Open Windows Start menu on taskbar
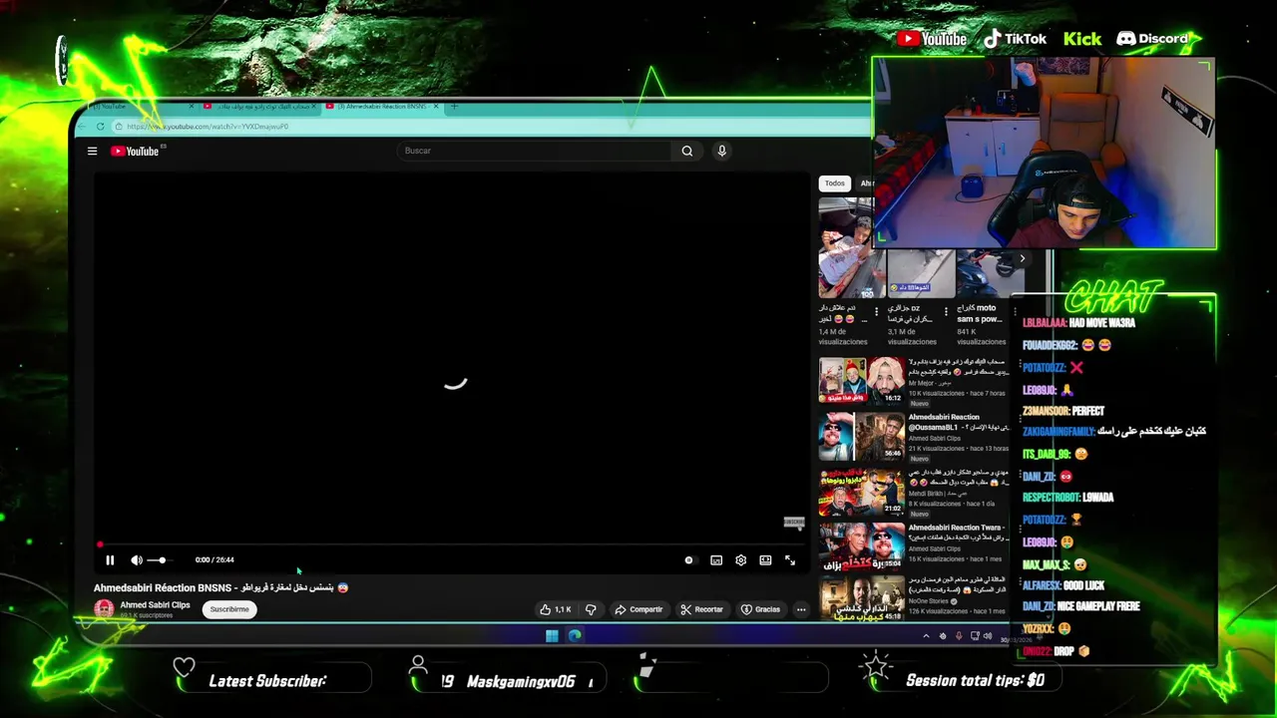The height and width of the screenshot is (718, 1277). click(x=552, y=635)
